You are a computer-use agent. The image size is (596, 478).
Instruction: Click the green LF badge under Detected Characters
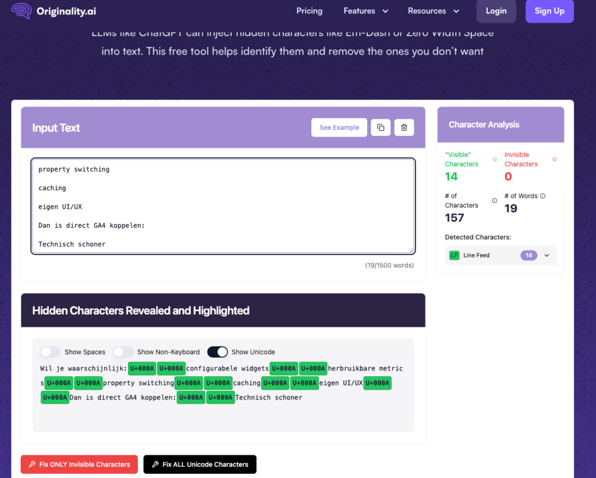tap(454, 255)
